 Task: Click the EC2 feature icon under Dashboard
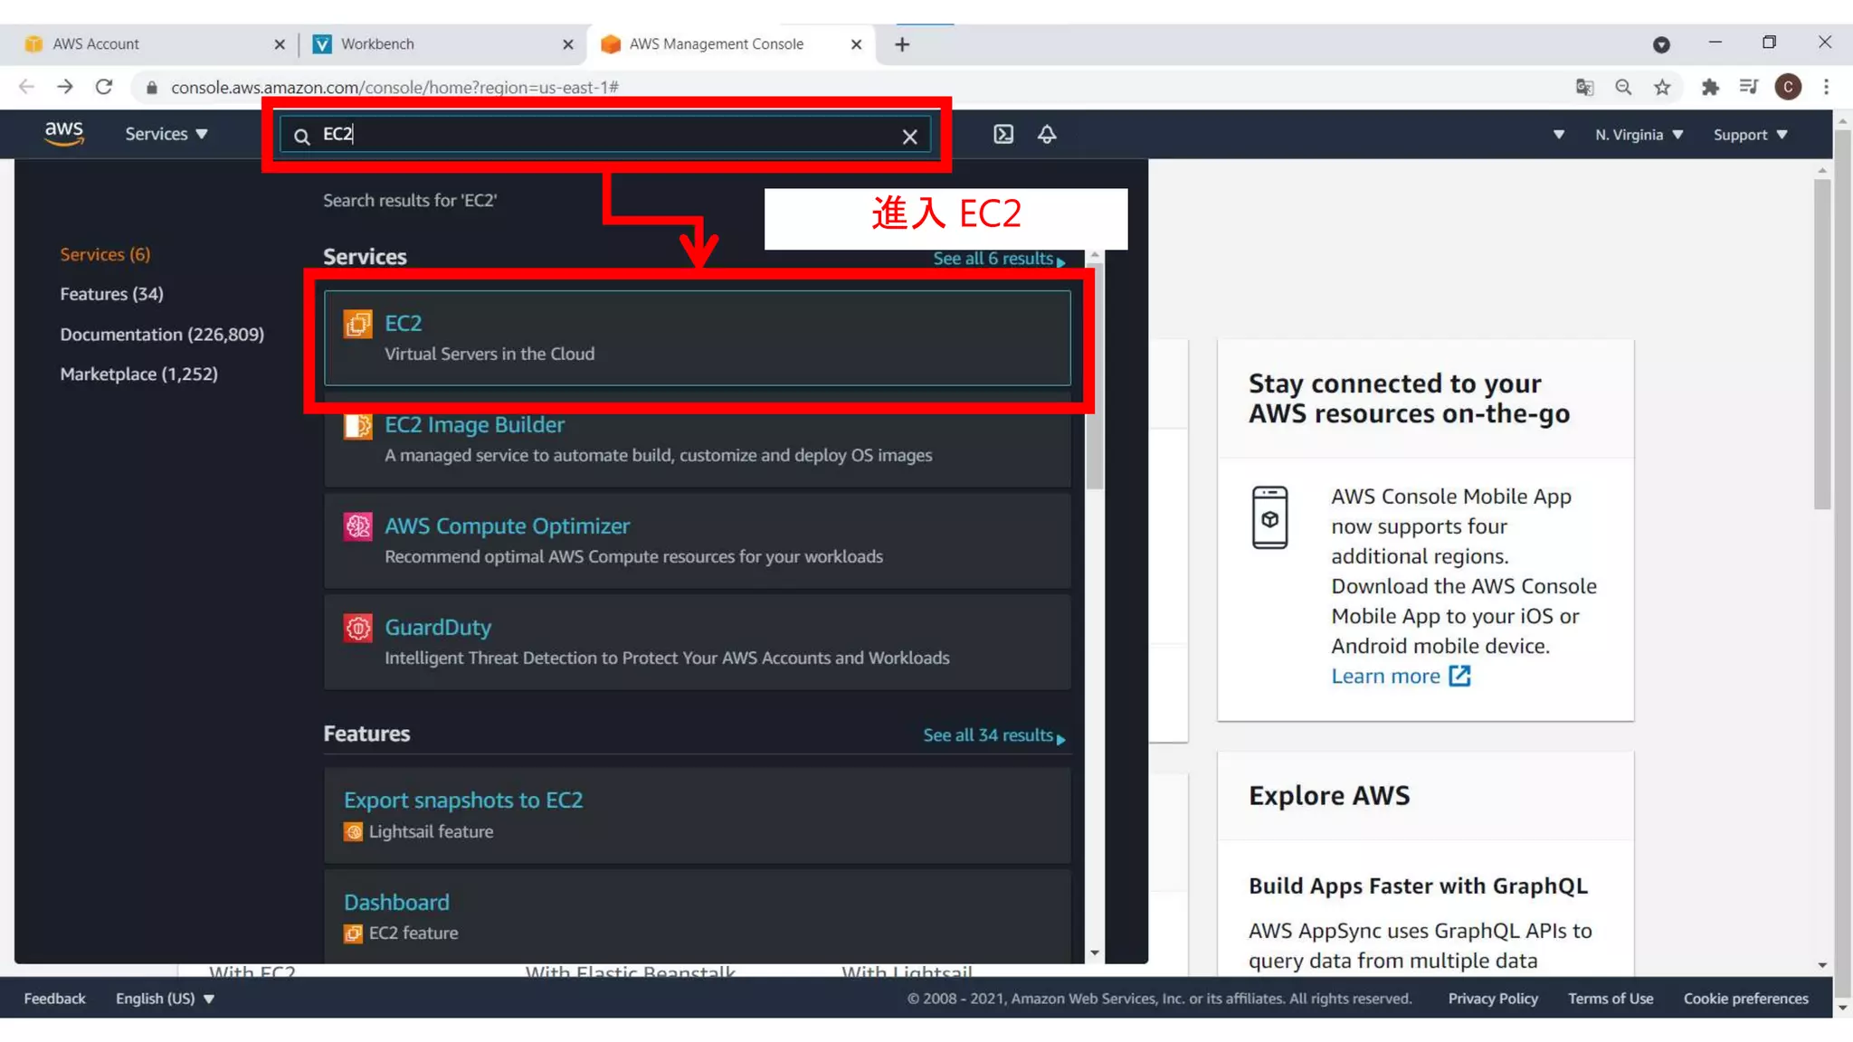click(353, 933)
